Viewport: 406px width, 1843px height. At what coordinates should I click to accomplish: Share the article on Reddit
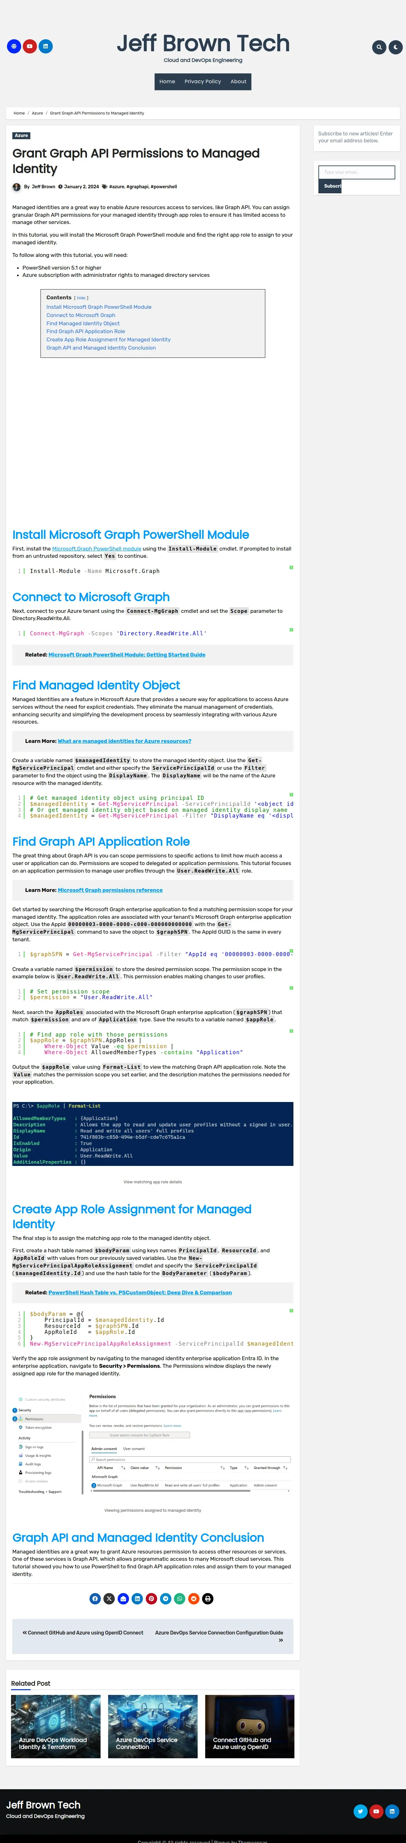coord(194,1598)
